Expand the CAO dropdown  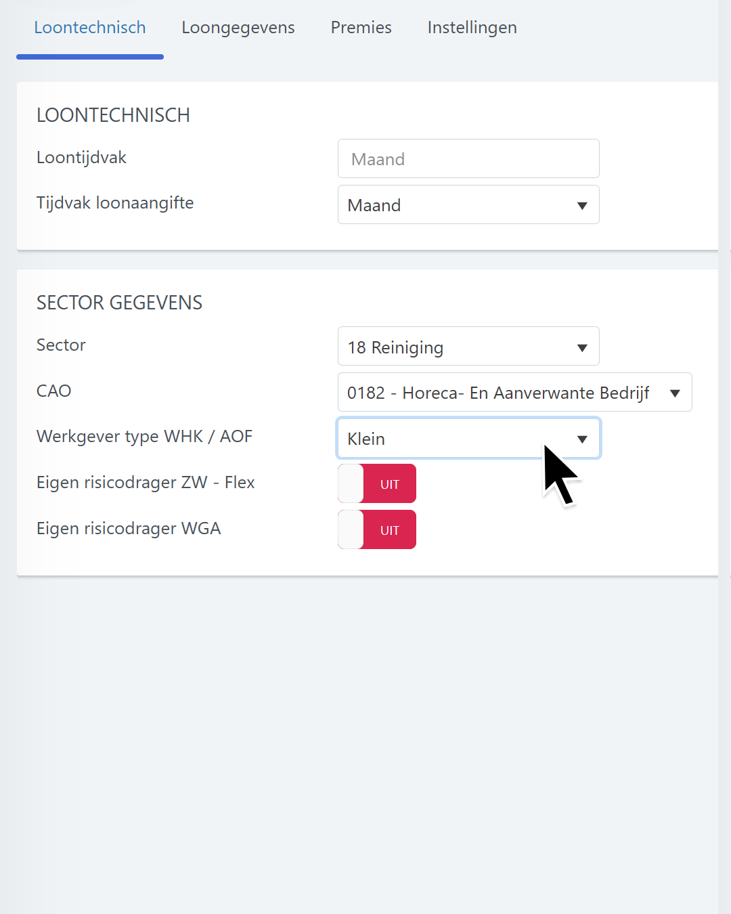point(514,393)
